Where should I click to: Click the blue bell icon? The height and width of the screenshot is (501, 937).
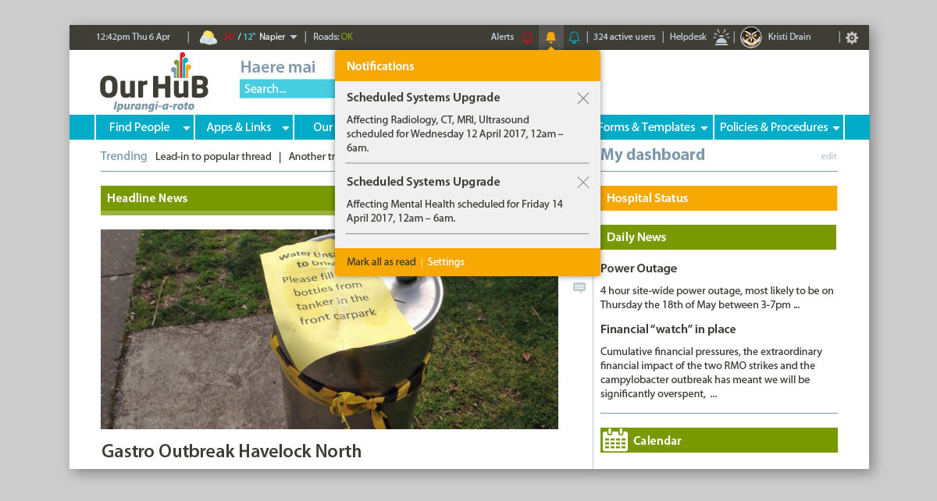point(575,37)
